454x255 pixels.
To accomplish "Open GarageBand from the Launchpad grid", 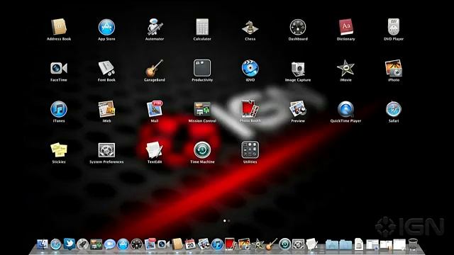I will coord(155,68).
